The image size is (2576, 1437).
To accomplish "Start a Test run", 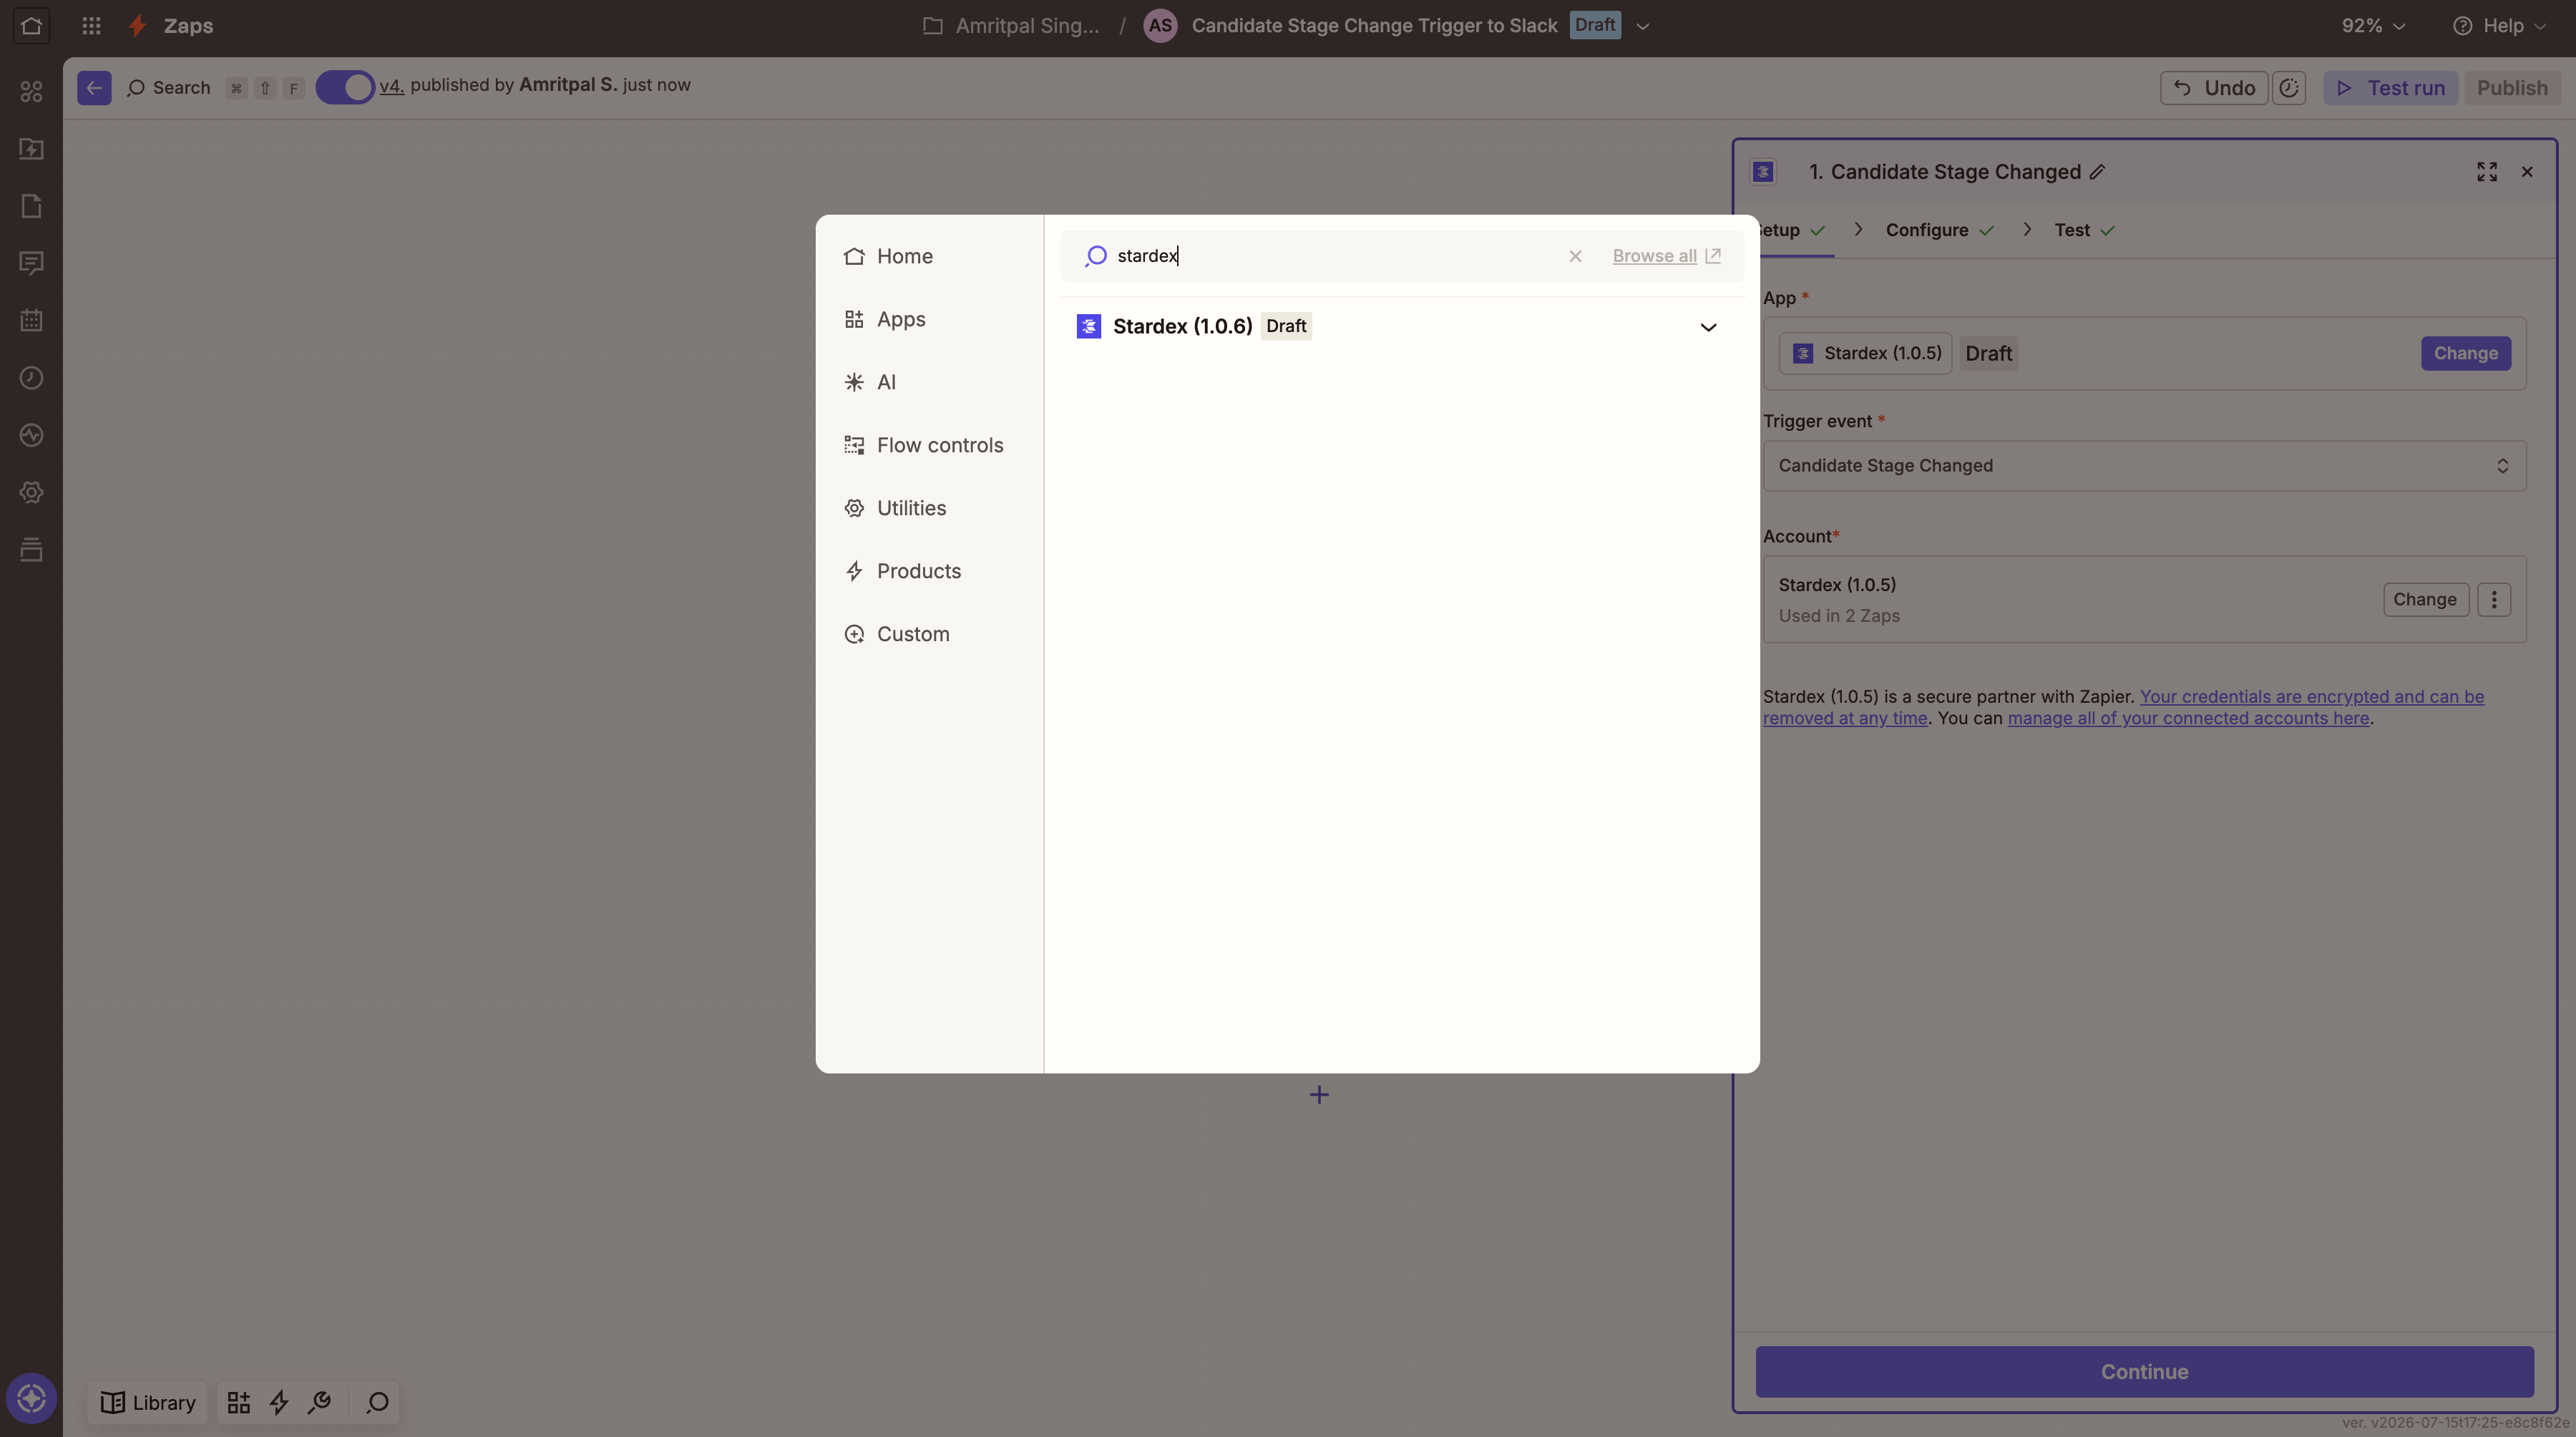I will [x=2390, y=88].
